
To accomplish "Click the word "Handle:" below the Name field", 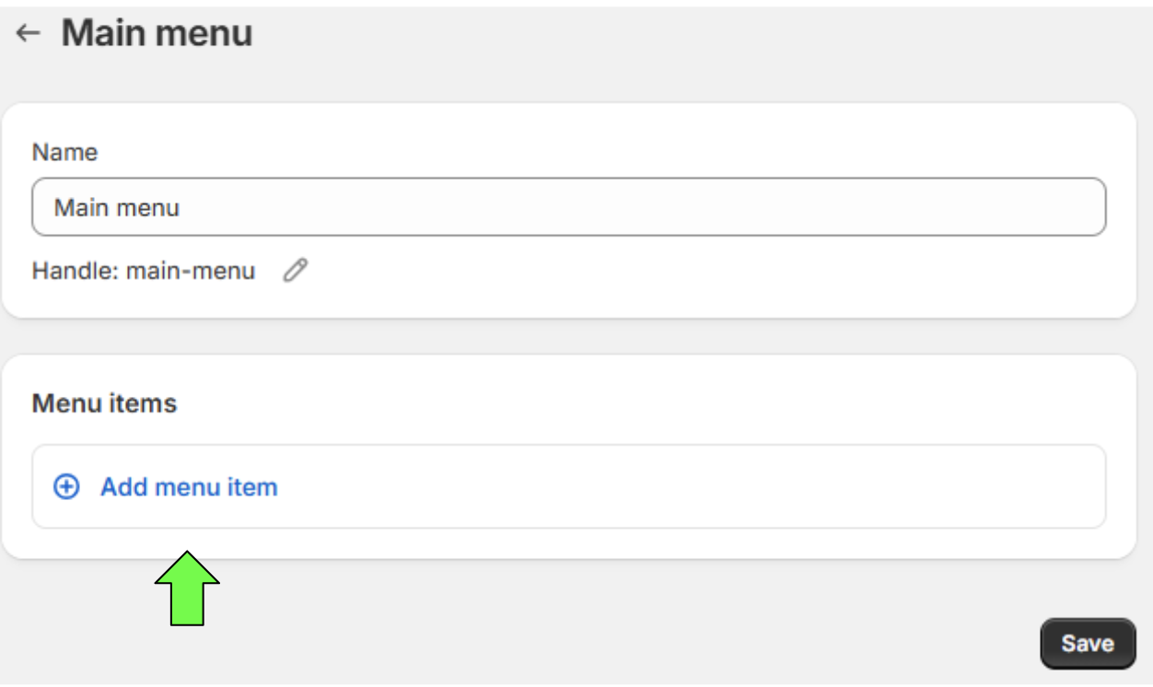I will pos(76,272).
